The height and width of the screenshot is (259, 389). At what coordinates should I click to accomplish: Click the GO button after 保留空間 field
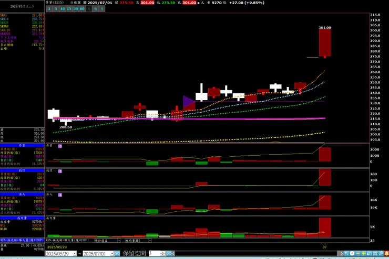point(168,254)
